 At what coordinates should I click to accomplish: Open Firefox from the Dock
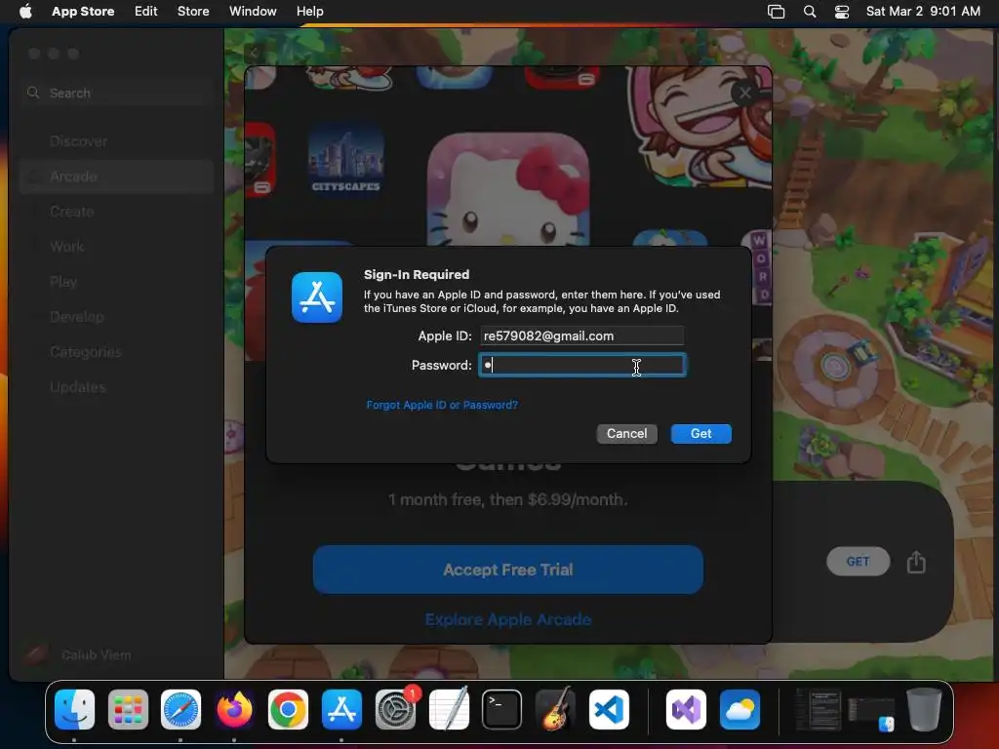234,710
